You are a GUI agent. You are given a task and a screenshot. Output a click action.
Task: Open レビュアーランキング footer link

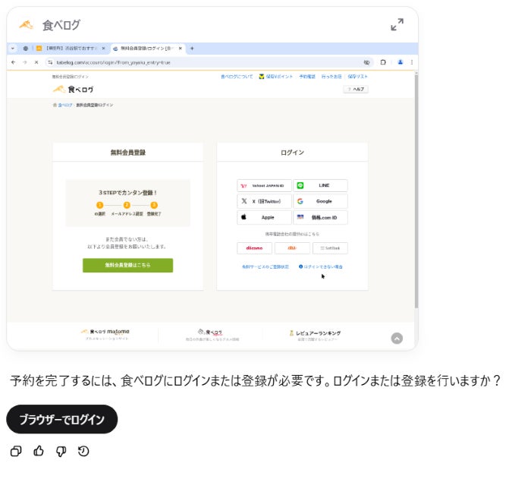[315, 335]
